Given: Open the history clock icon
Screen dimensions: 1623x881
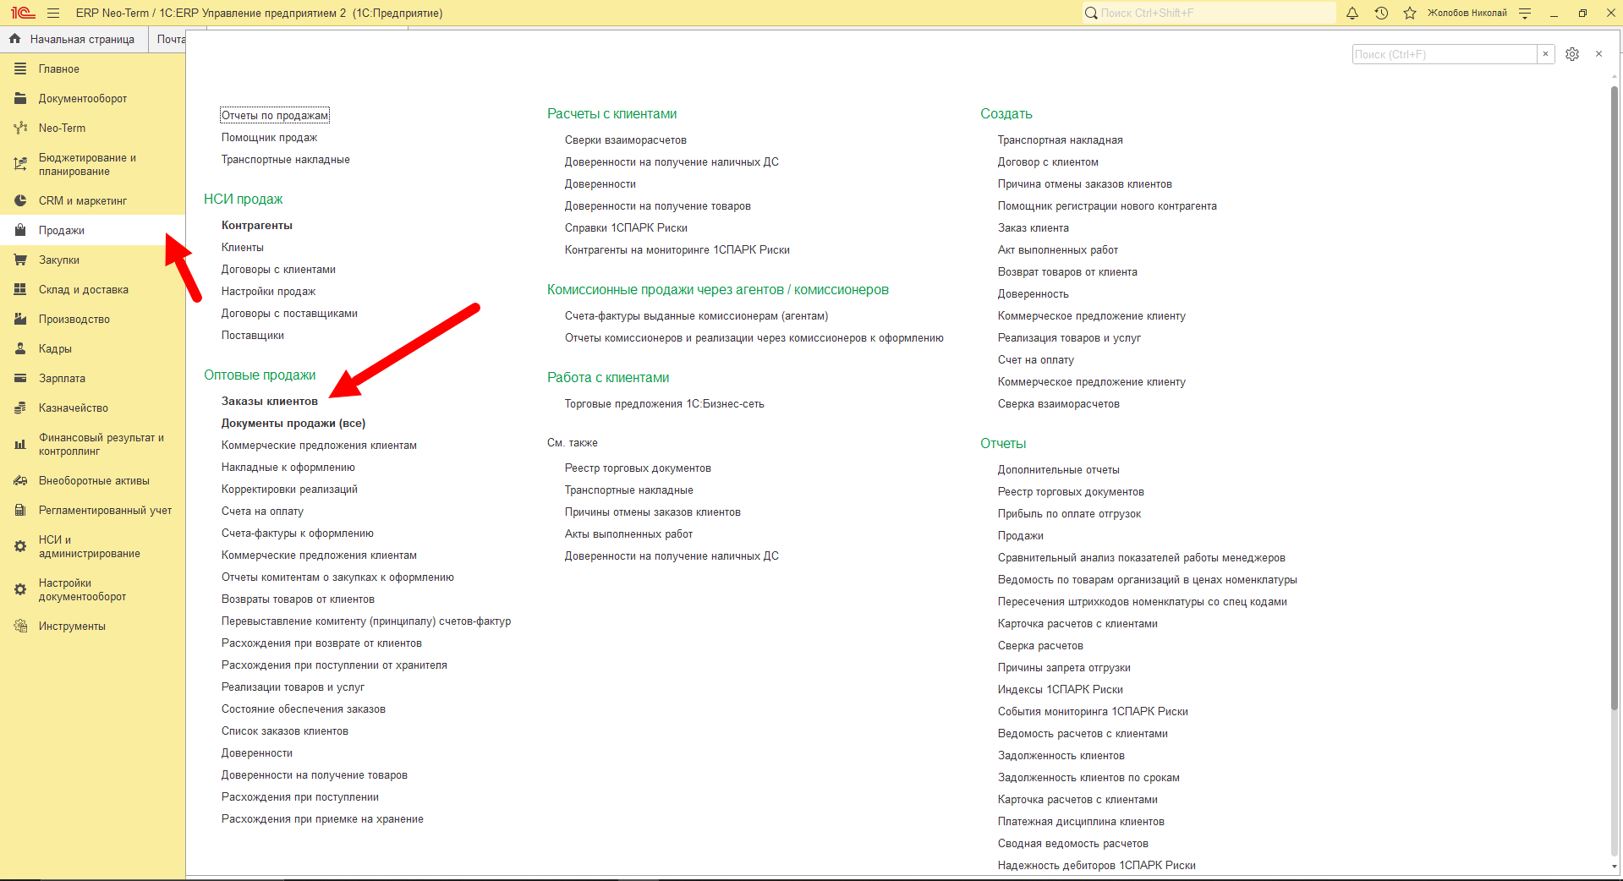Looking at the screenshot, I should [x=1381, y=13].
